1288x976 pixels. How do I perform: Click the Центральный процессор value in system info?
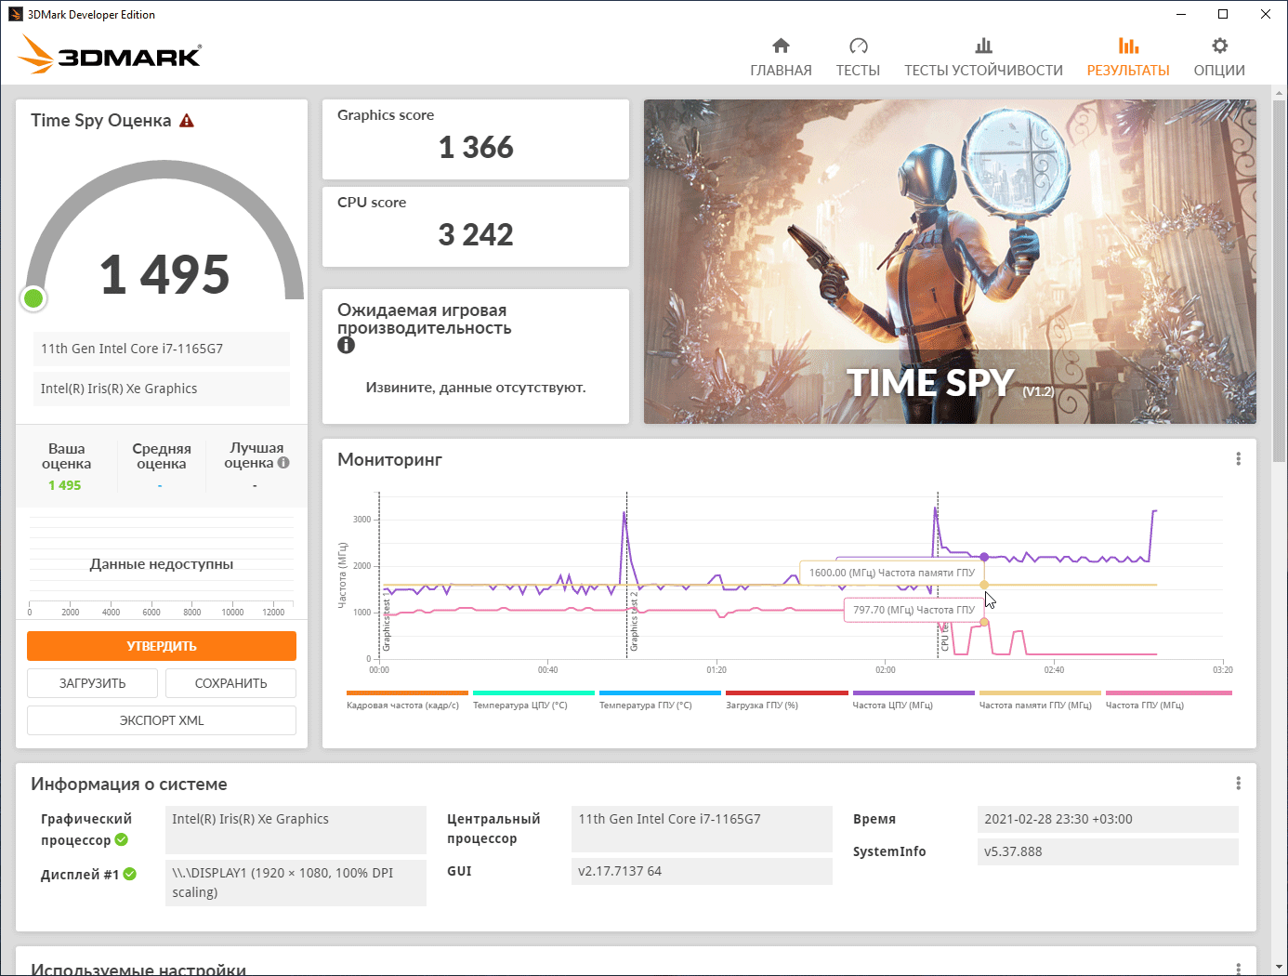coord(702,829)
